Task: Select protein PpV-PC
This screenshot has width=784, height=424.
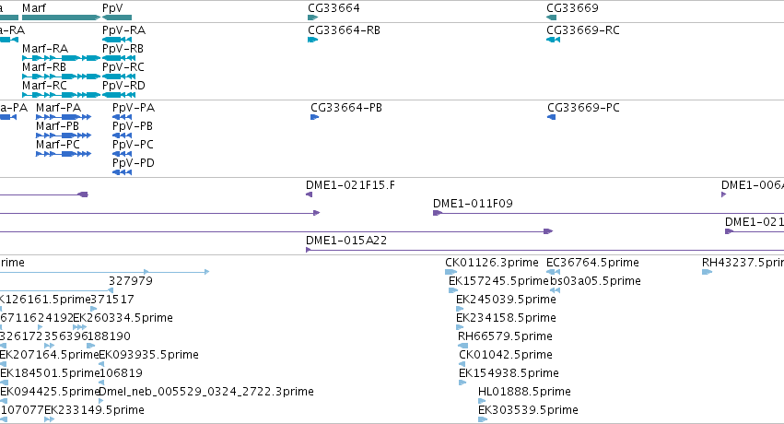Action: tap(122, 154)
